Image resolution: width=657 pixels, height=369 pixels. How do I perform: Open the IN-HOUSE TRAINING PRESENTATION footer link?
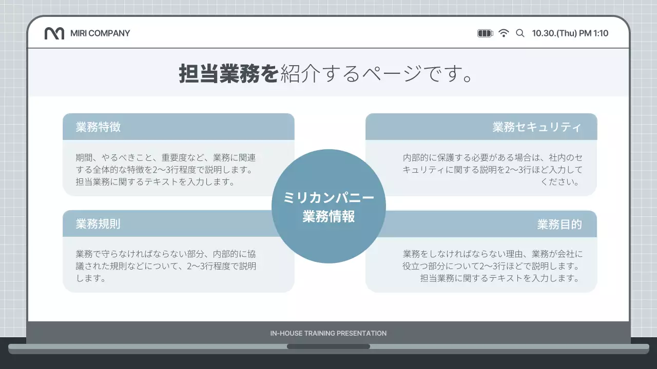click(328, 333)
